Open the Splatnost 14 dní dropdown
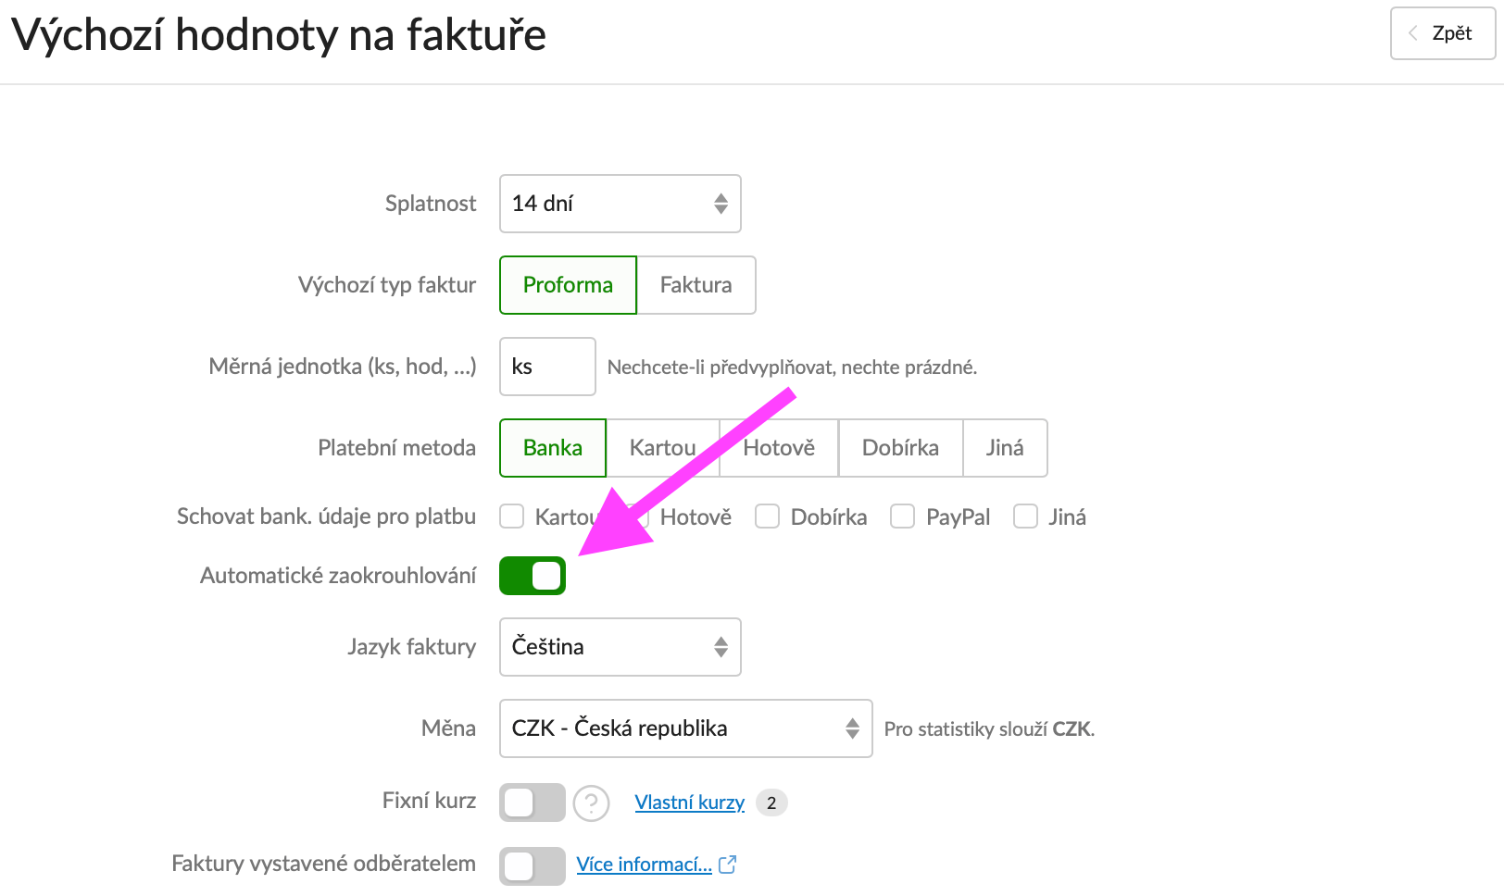 click(620, 204)
